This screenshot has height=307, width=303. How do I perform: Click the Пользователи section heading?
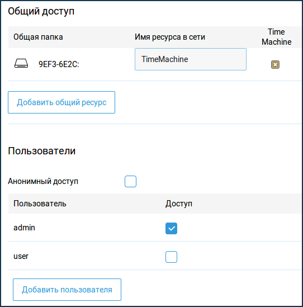click(x=42, y=151)
